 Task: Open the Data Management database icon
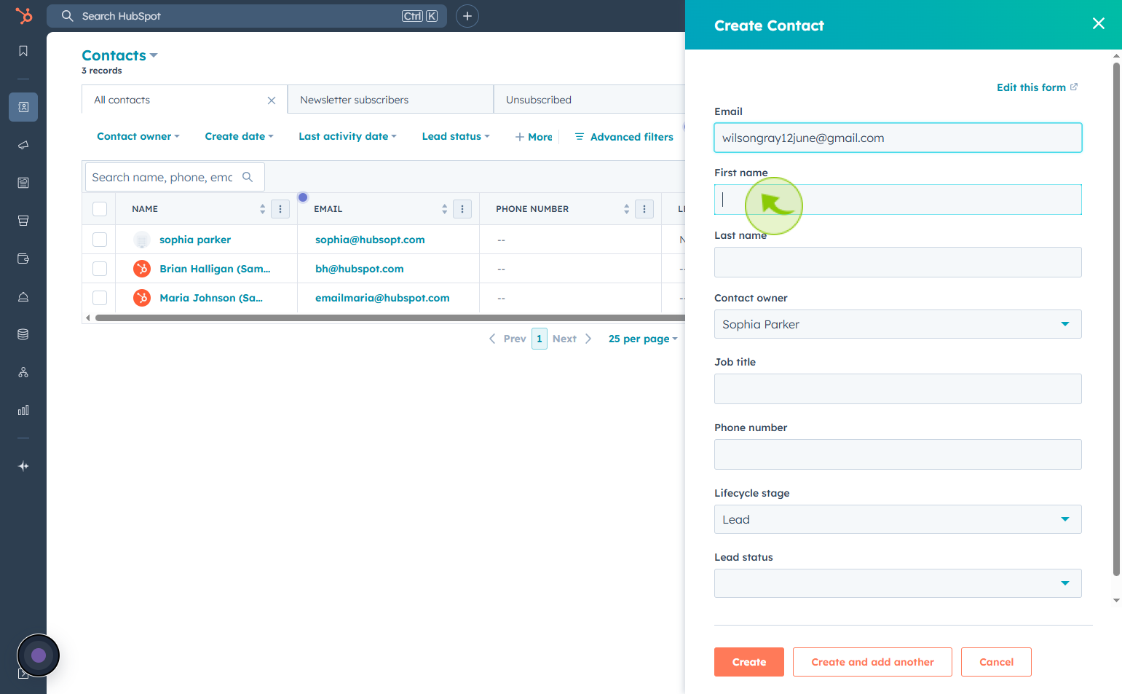[23, 334]
